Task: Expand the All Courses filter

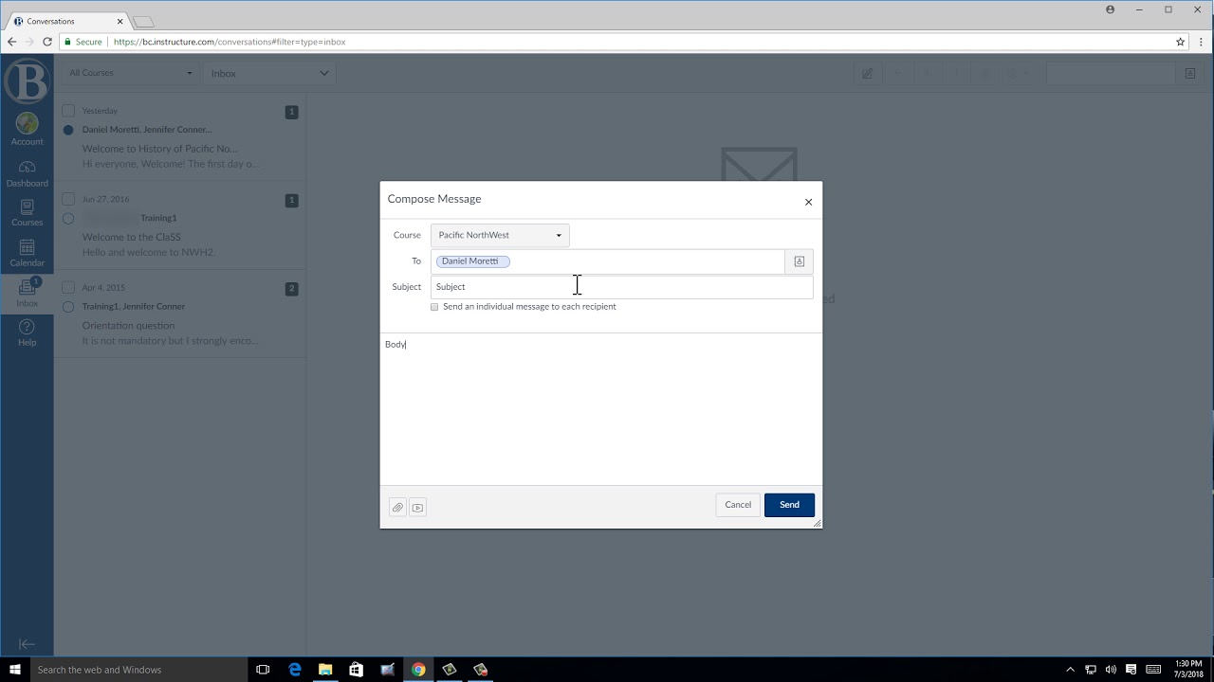Action: coord(131,73)
